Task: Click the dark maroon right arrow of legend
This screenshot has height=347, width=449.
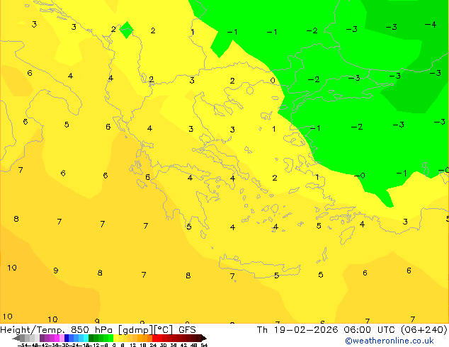Action: (204, 338)
